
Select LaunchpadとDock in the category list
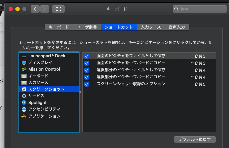point(49,56)
